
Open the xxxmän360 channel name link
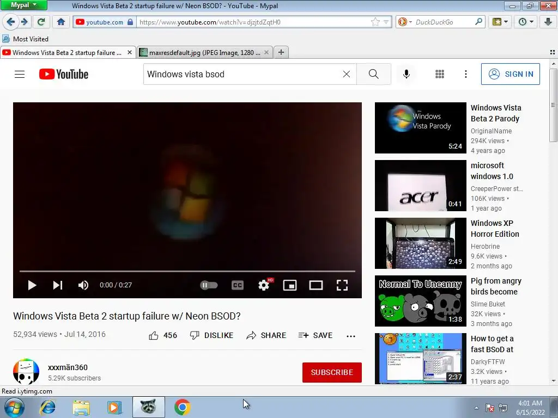(x=68, y=367)
